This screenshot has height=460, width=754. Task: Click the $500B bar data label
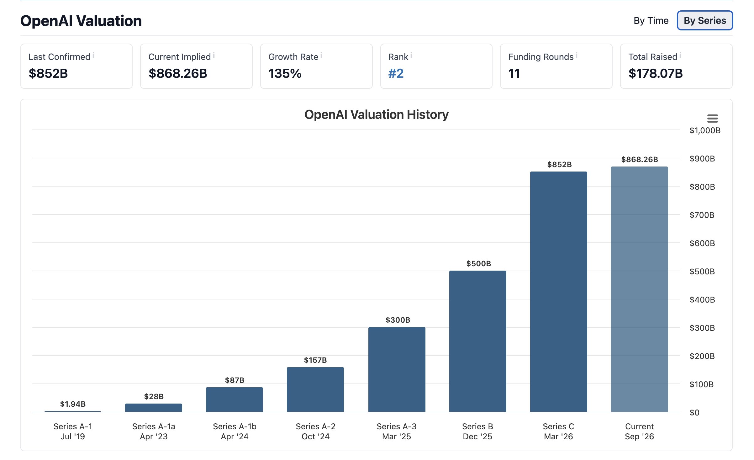pos(479,263)
